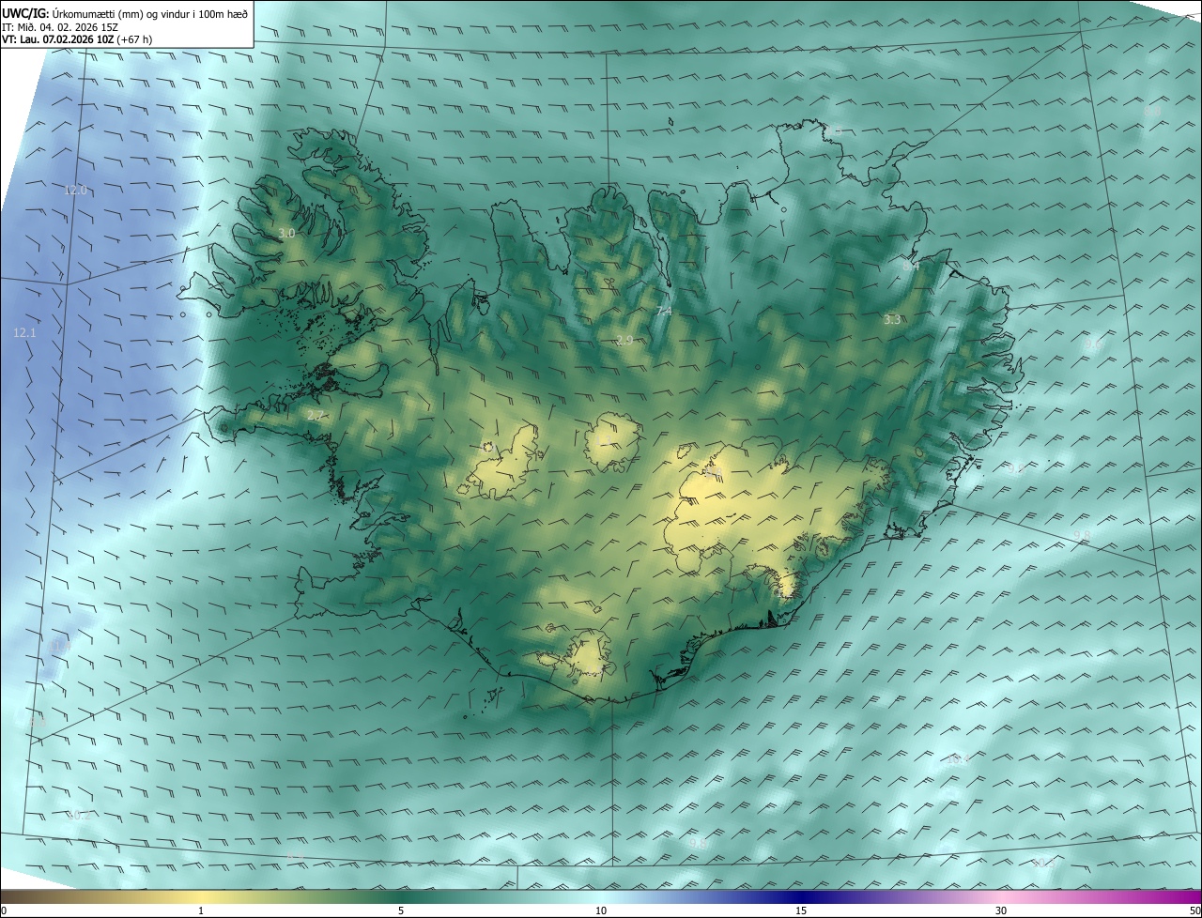
Task: Click the color scale tick label 1
Action: tap(201, 910)
